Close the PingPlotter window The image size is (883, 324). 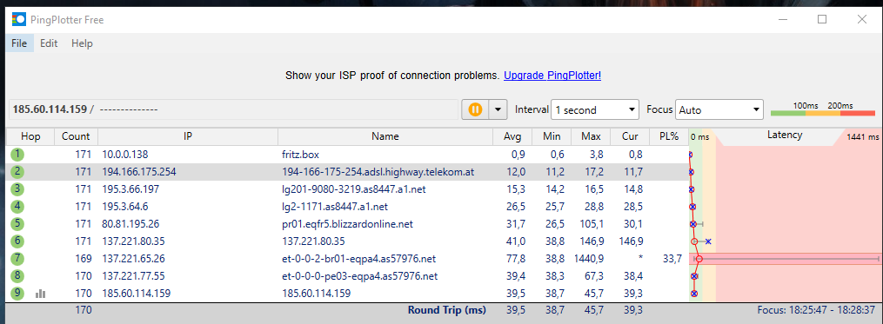861,19
